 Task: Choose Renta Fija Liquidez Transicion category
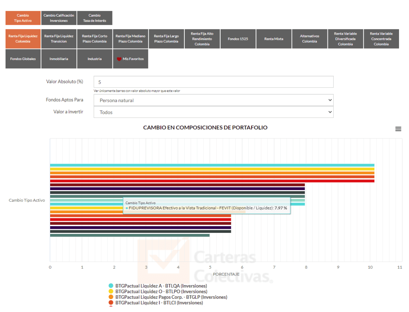[x=59, y=39]
